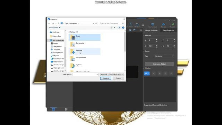
Task: Open the view options dropdown arrow
Action: pos(114,27)
